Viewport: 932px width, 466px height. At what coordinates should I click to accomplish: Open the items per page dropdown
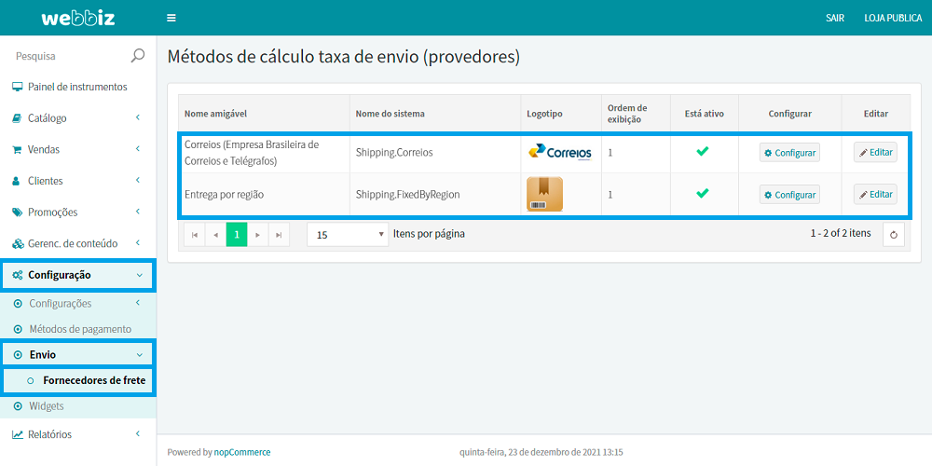tap(348, 235)
